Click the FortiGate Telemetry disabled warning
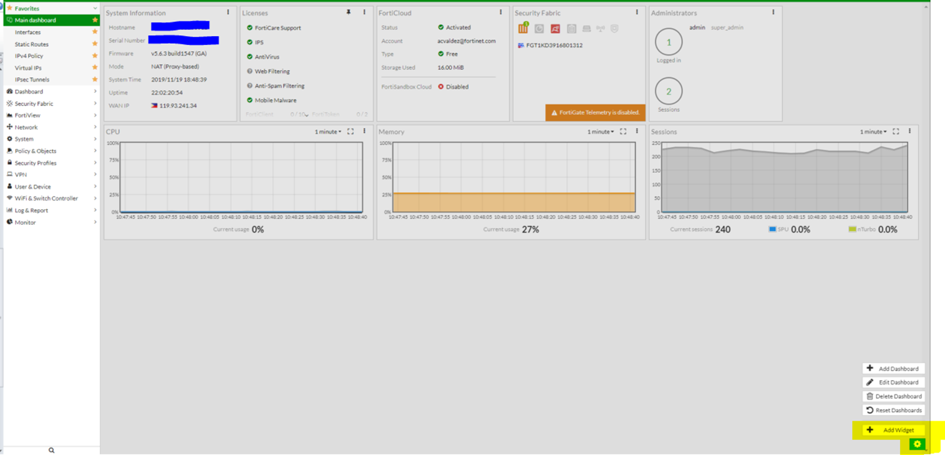945x455 pixels. 595,112
